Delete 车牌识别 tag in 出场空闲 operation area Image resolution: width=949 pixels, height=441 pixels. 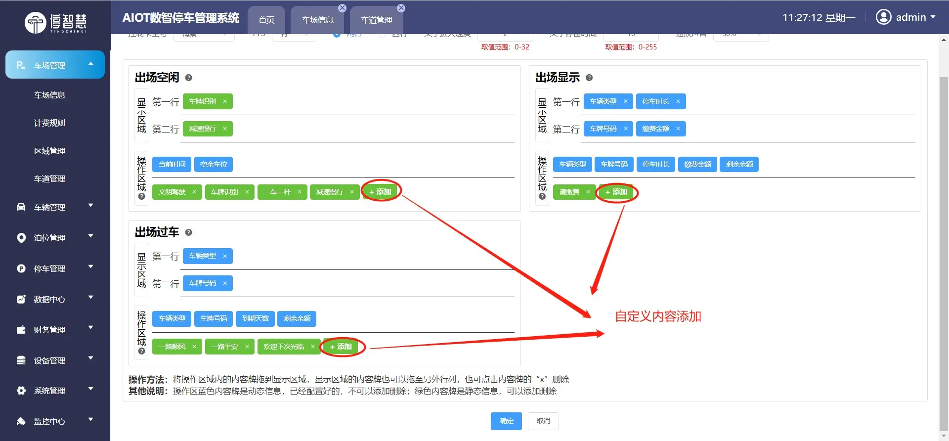[247, 192]
